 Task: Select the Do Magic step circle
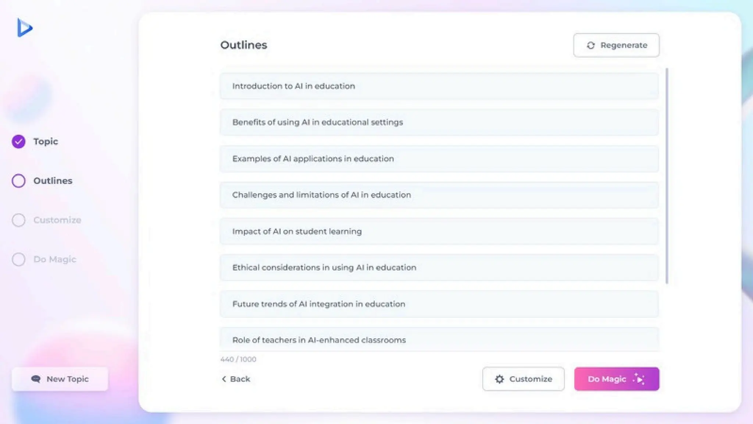(x=18, y=259)
